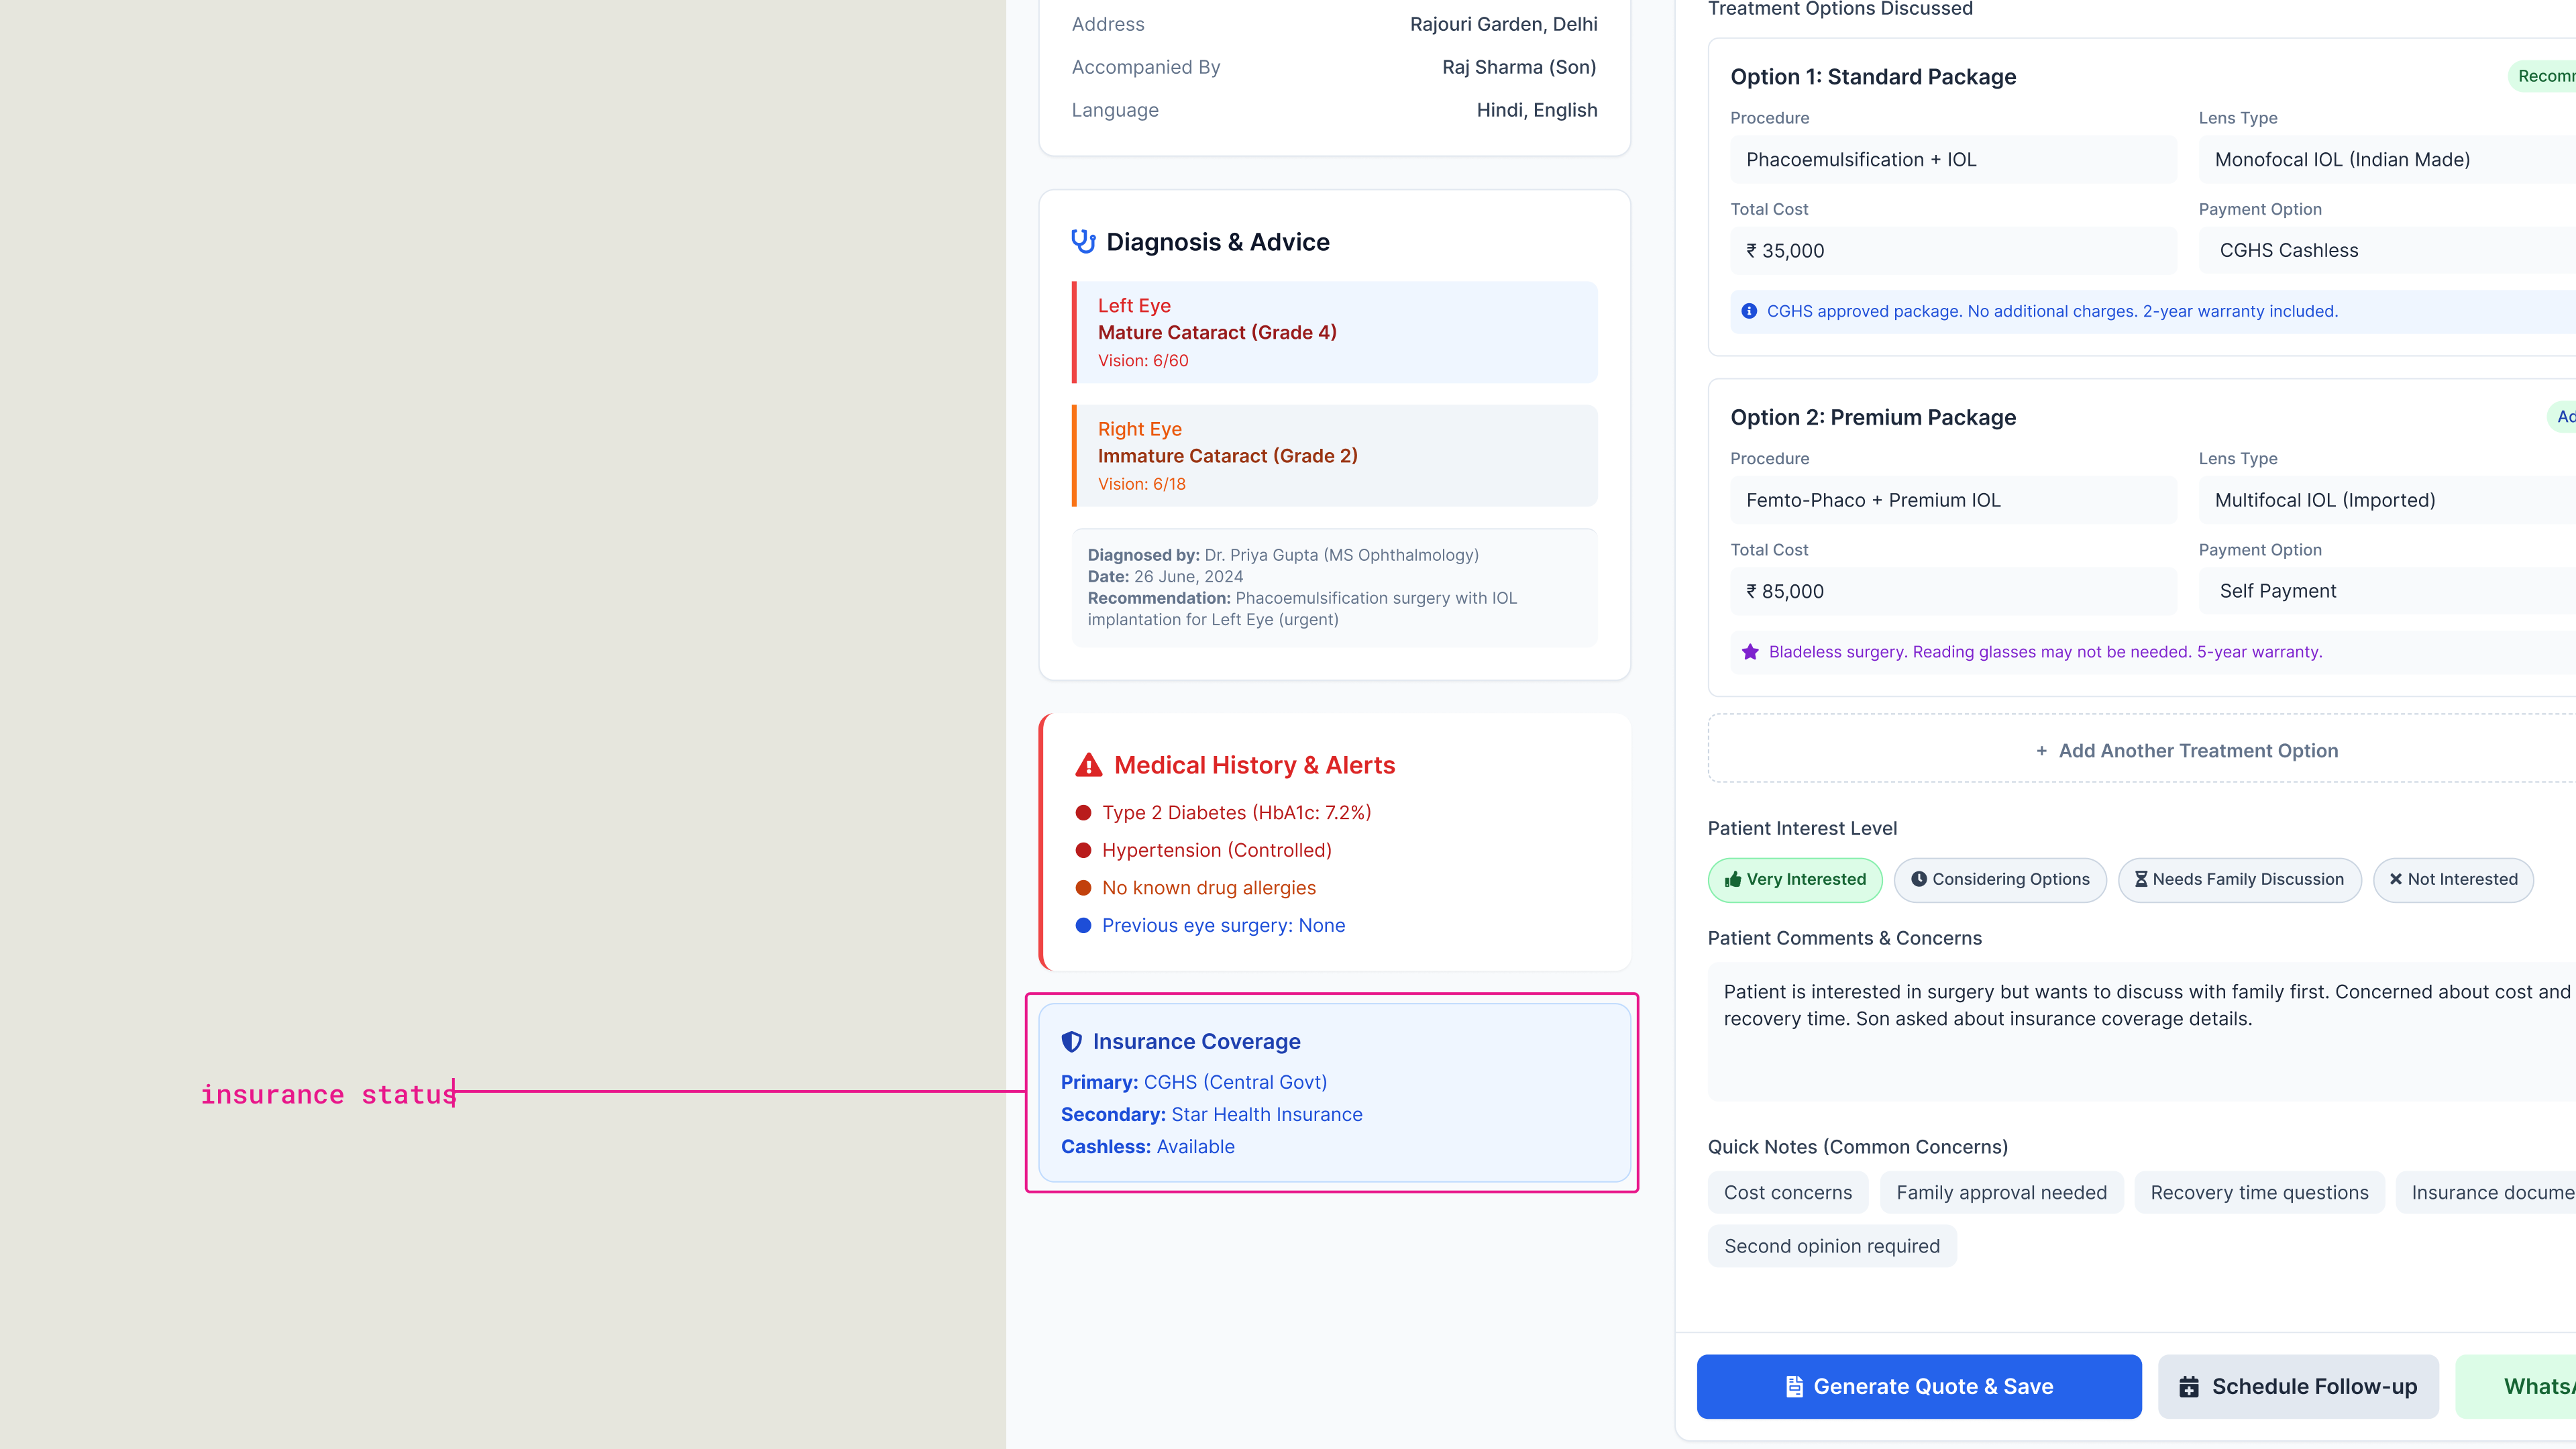Add Recovery time questions quick note
This screenshot has width=2576, height=1449.
pyautogui.click(x=2260, y=1193)
